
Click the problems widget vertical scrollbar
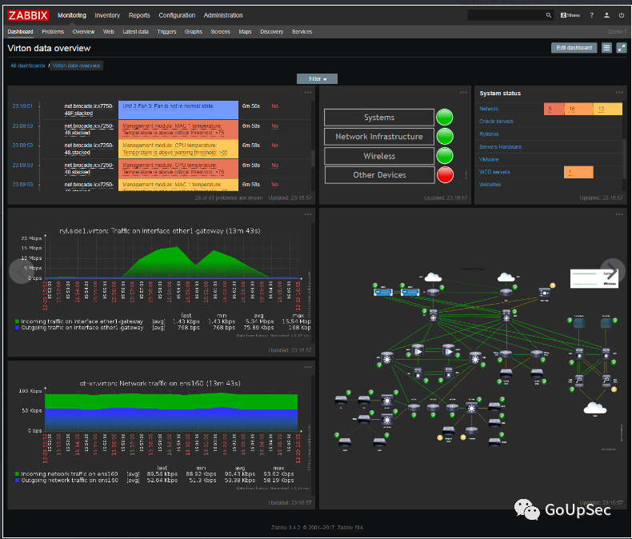[313, 158]
